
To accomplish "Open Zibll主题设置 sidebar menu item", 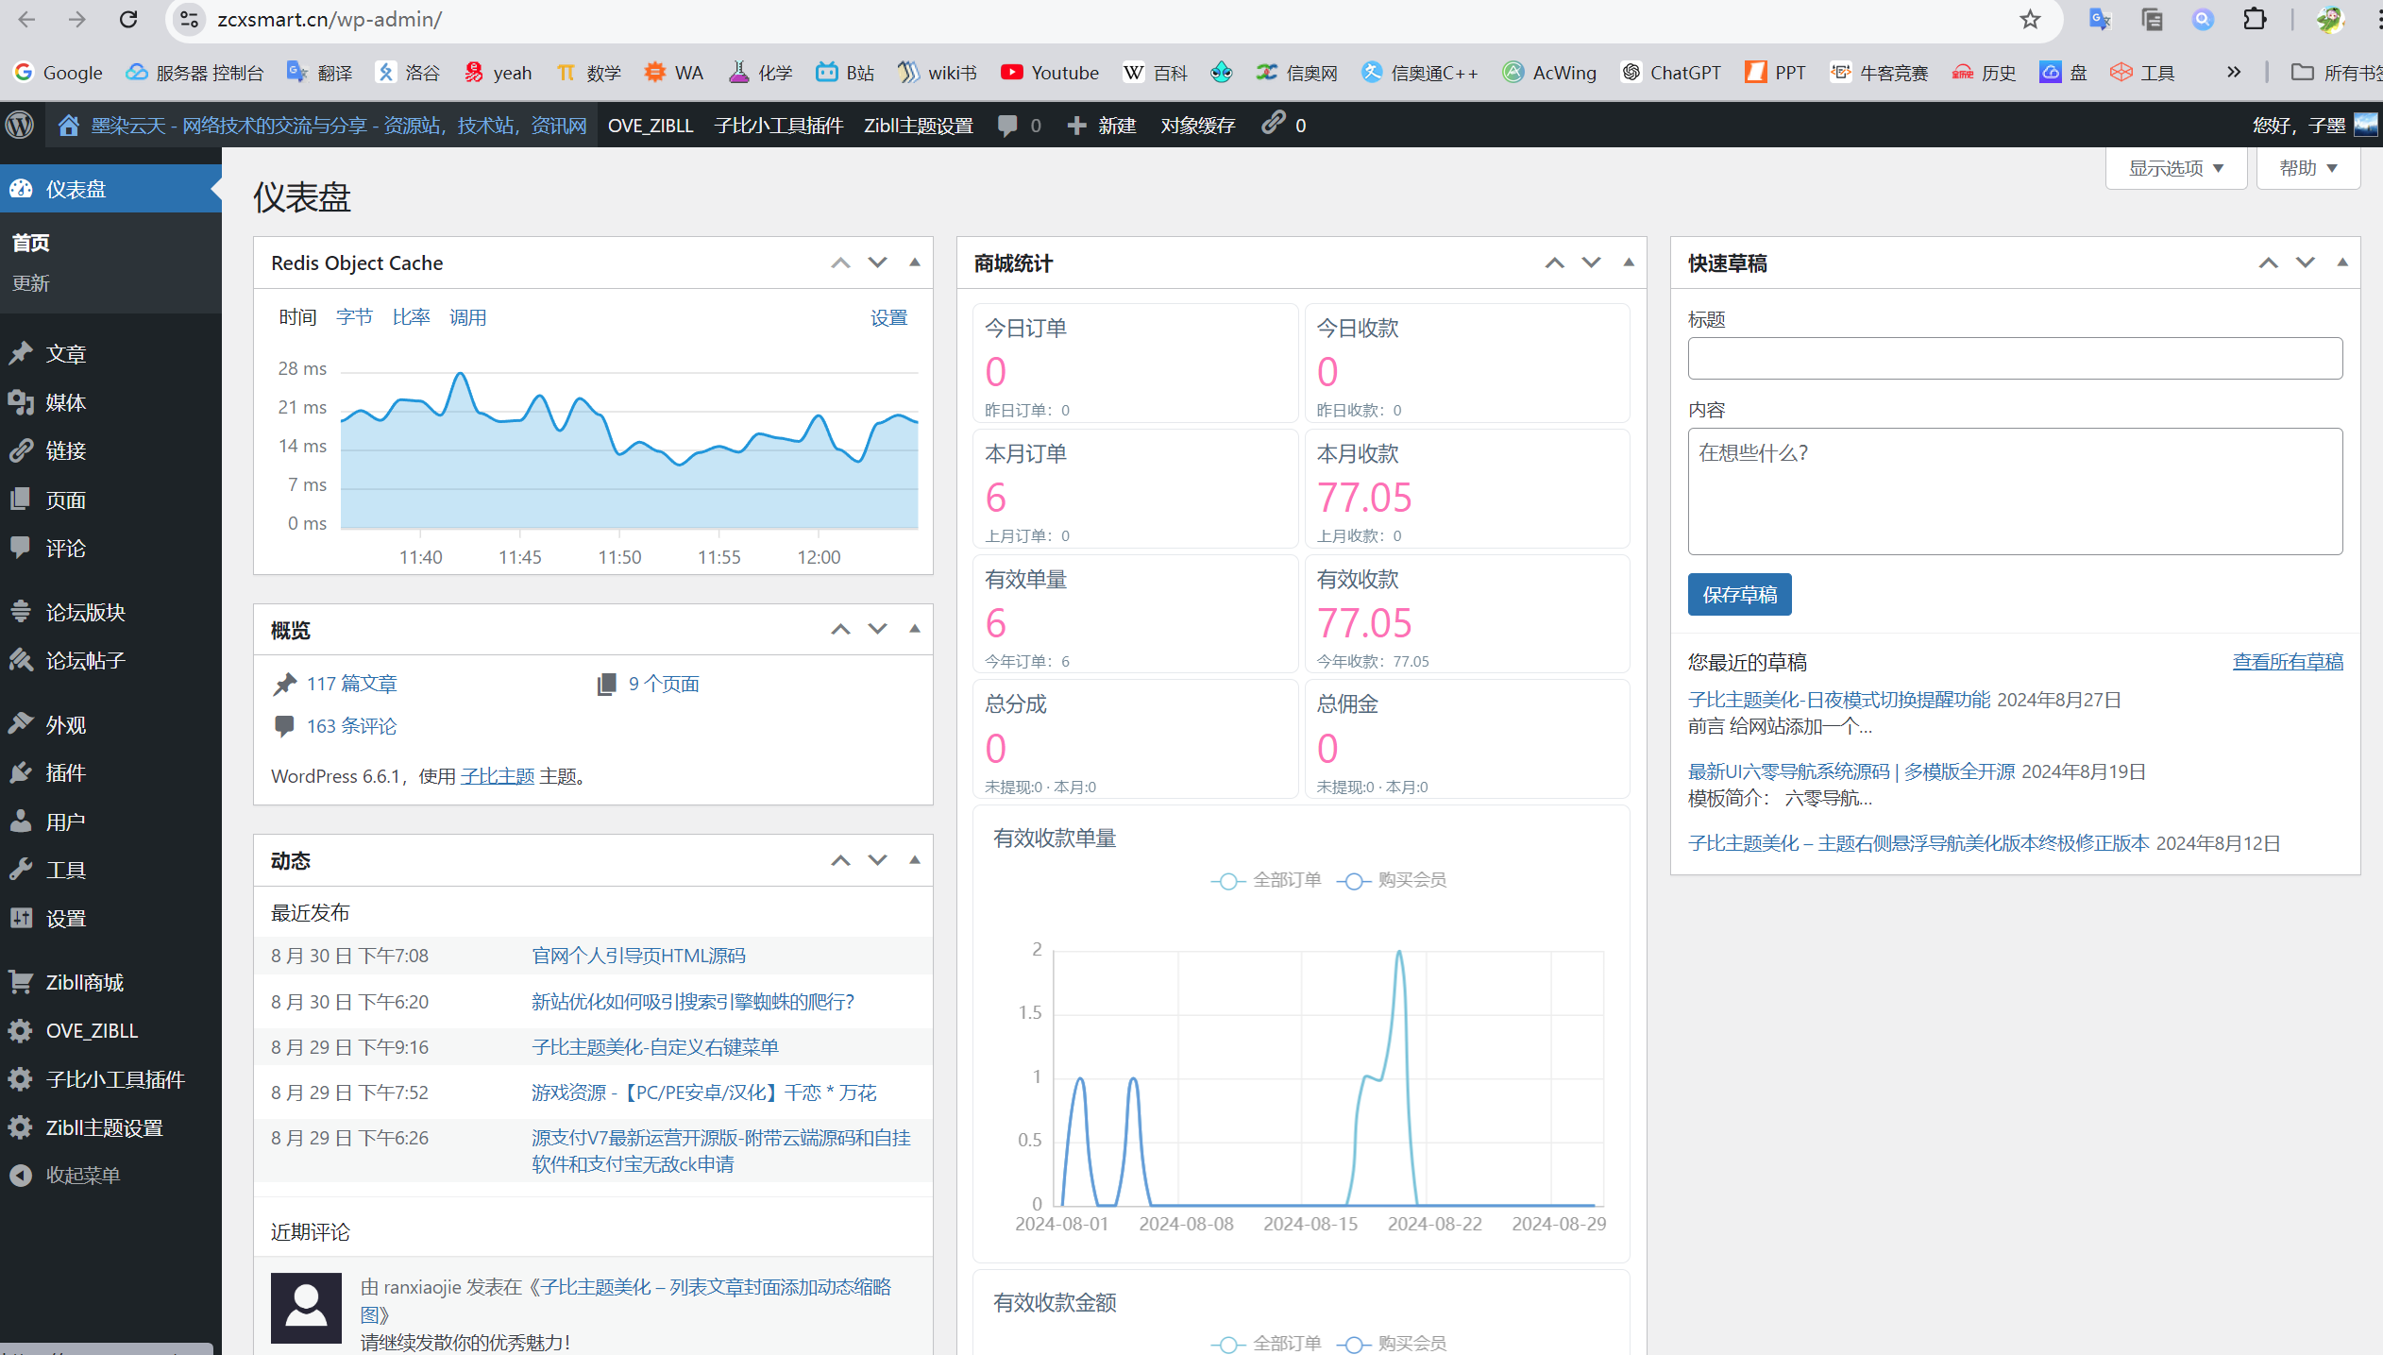I will click(110, 1127).
